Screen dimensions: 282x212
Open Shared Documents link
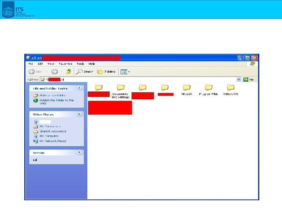(53, 131)
